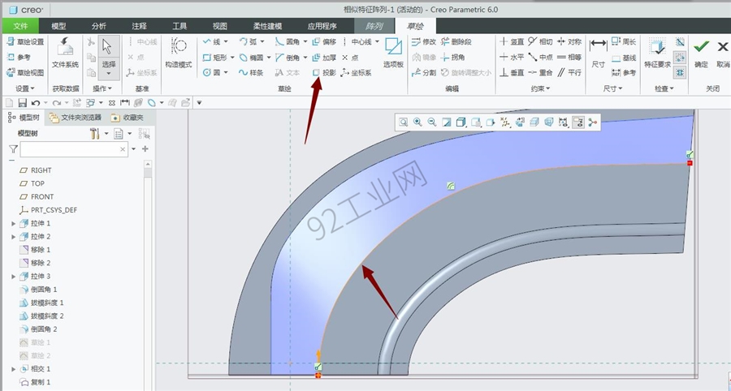Cancel sketch with 取消 button
This screenshot has width=731, height=391.
pos(723,53)
